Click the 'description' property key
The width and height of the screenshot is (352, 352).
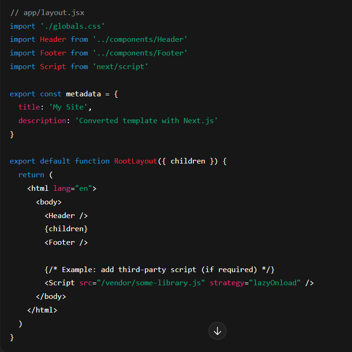pos(42,121)
